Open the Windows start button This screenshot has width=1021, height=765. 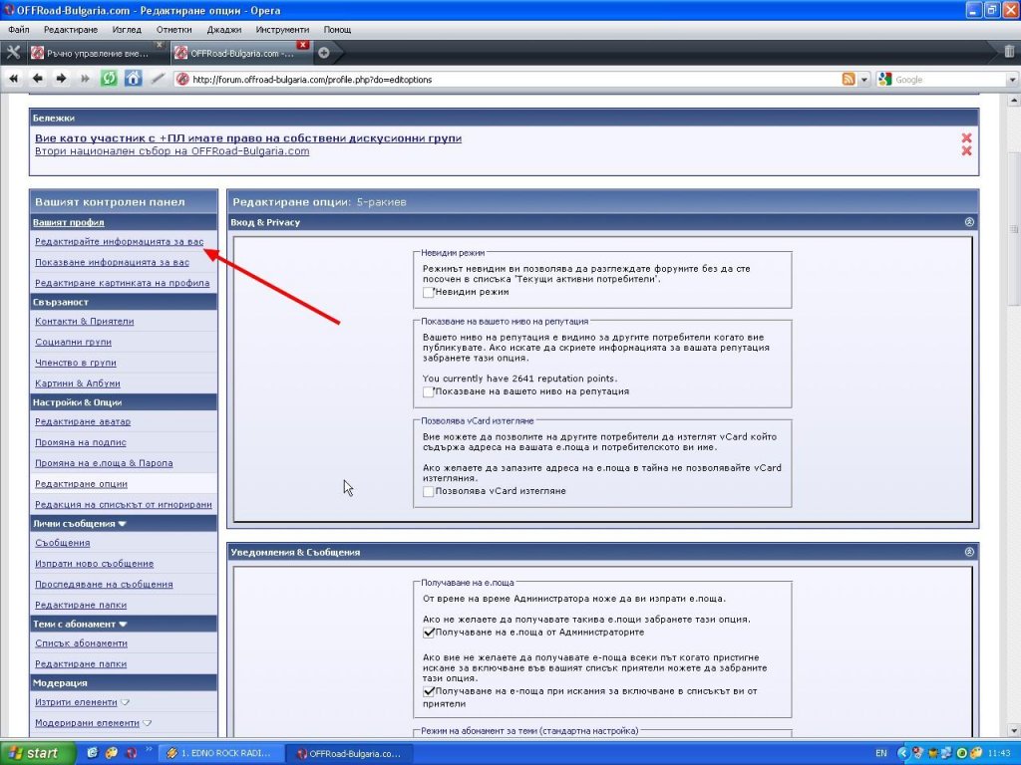[37, 753]
